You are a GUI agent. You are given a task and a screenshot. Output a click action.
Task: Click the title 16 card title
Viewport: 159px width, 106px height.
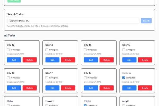[x=11, y=73]
